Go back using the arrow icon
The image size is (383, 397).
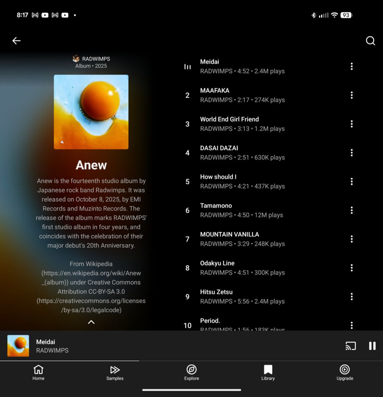pyautogui.click(x=16, y=40)
